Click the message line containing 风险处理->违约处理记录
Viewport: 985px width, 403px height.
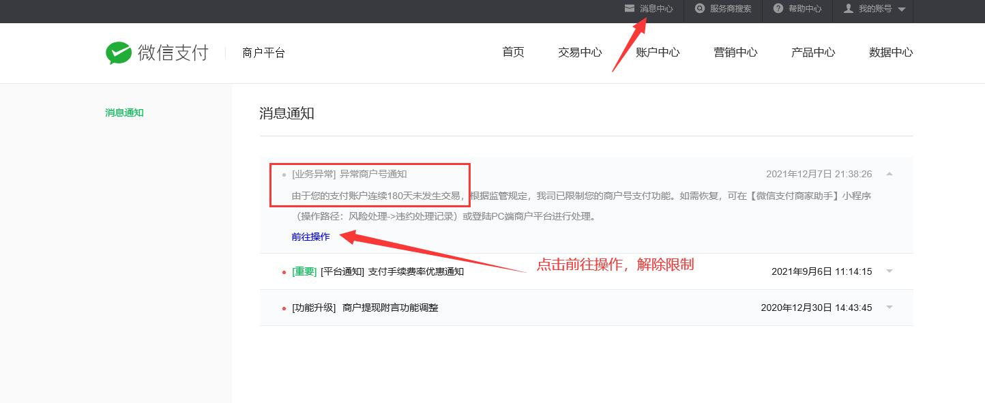click(x=447, y=216)
